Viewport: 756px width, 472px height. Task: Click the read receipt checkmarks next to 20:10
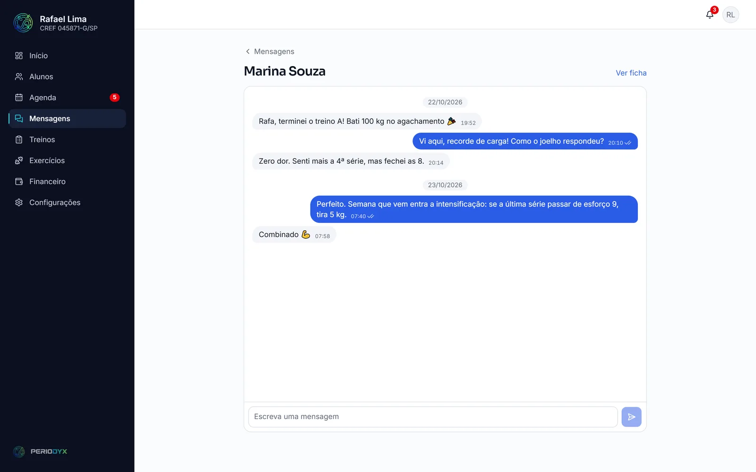point(628,143)
